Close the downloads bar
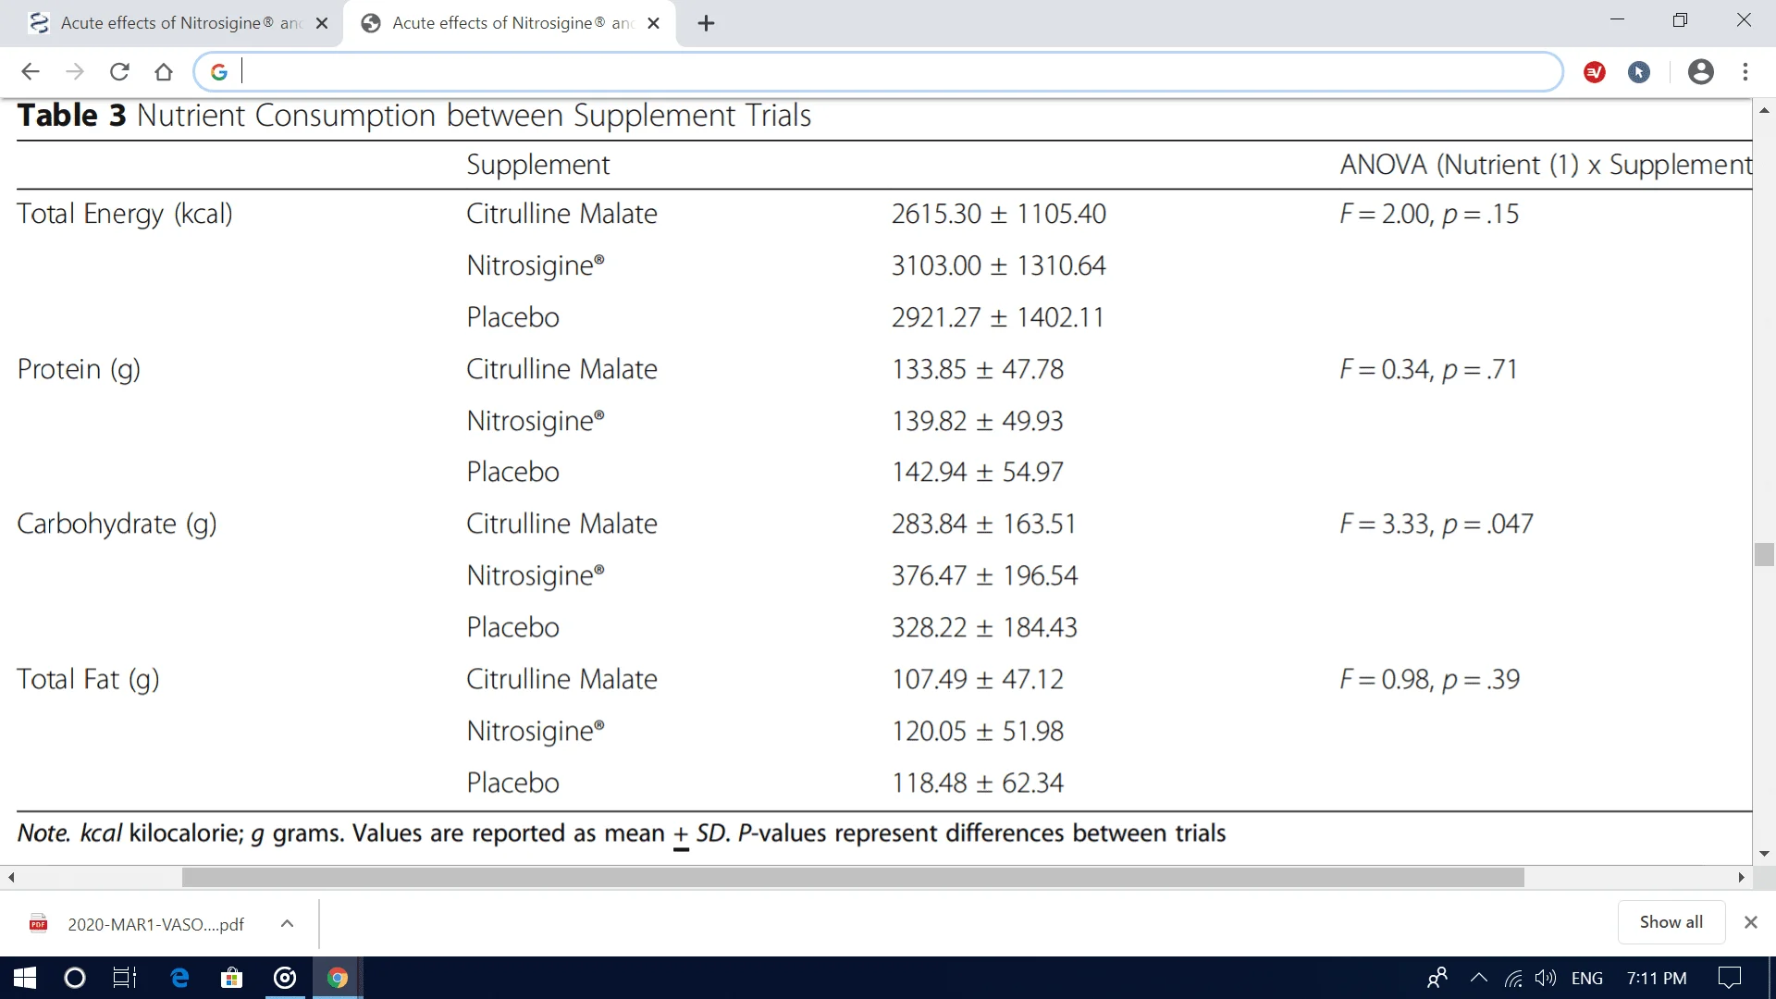1776x999 pixels. pos(1750,922)
